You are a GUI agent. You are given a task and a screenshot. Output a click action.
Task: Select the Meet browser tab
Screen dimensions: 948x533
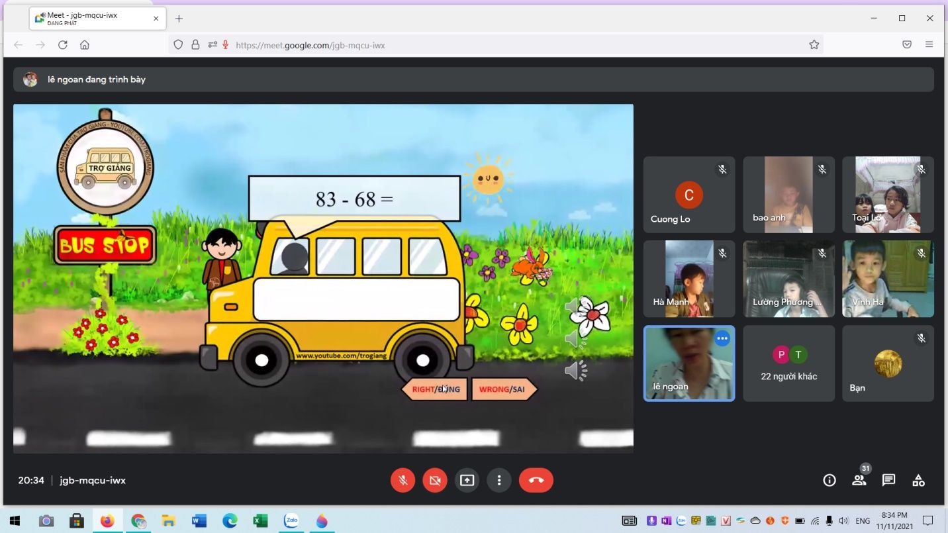tap(93, 19)
